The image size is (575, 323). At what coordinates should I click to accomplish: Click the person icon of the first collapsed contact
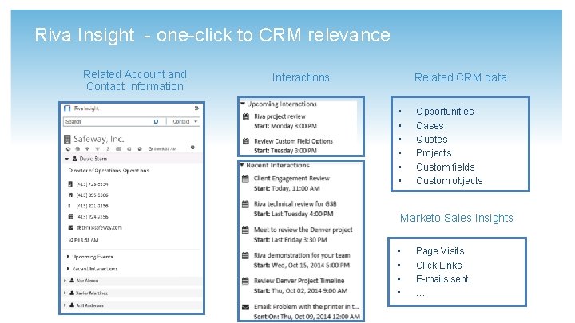coord(72,281)
